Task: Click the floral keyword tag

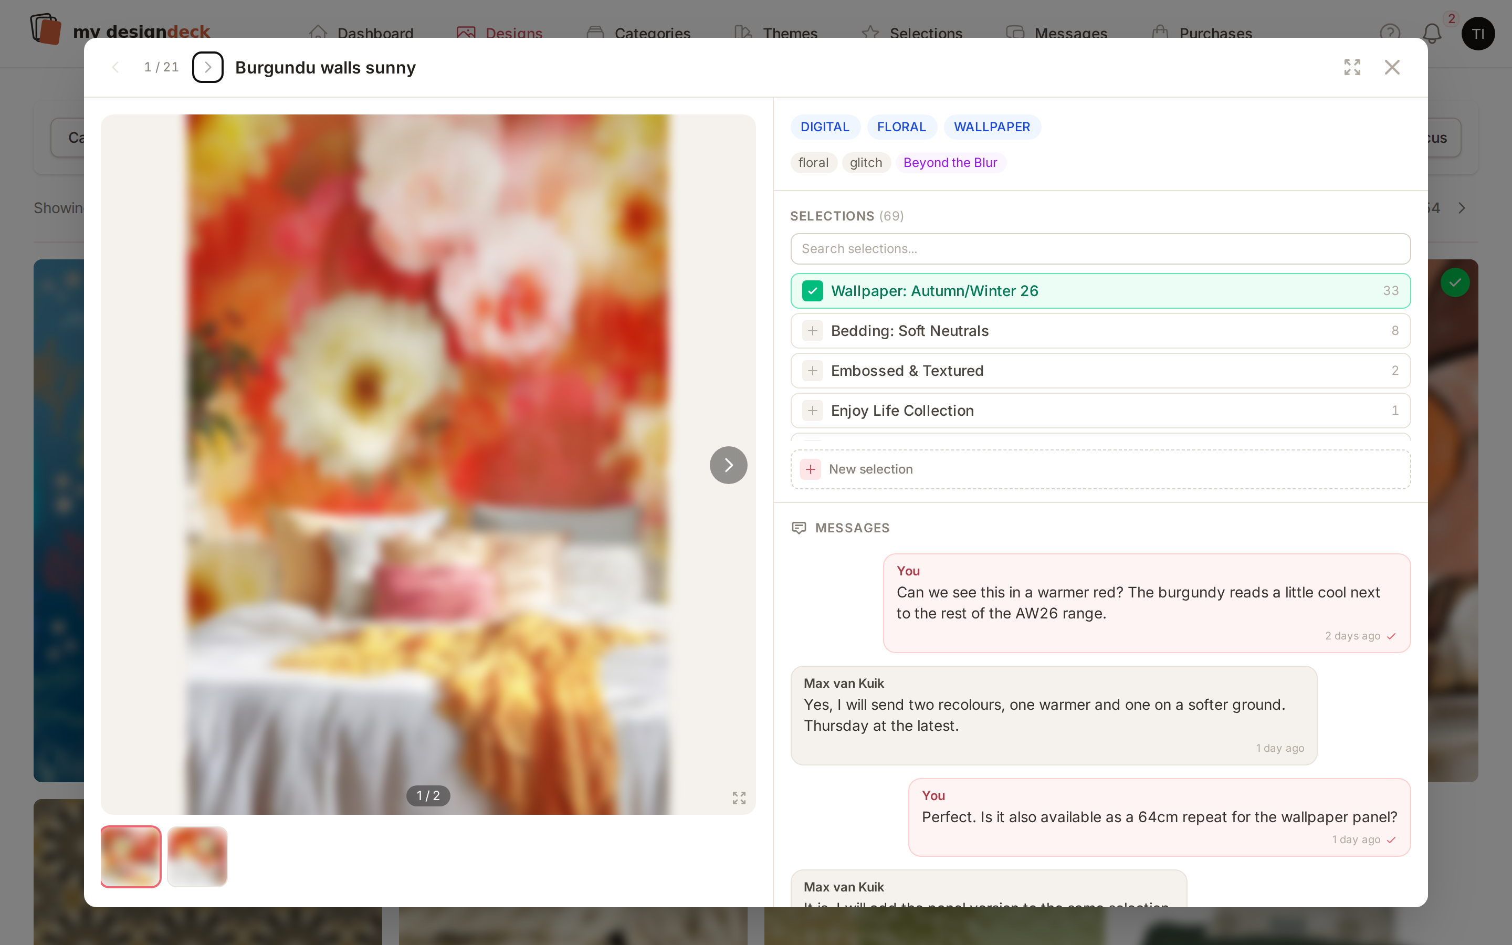Action: pos(813,163)
